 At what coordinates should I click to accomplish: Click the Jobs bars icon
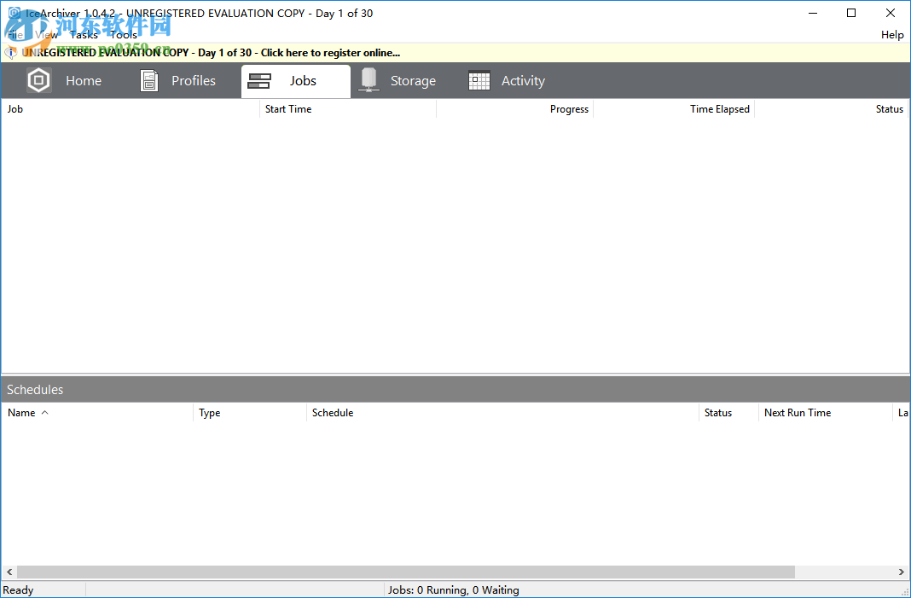coord(259,81)
